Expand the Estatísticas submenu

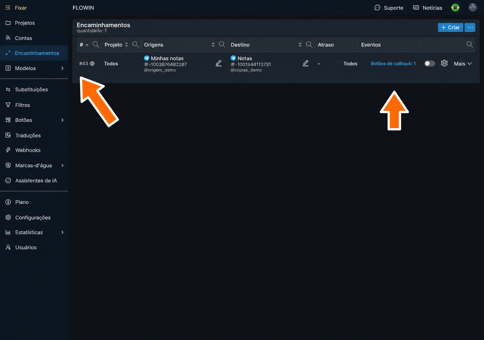pos(62,232)
